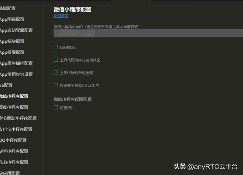Enable 上传代码时自动压缩 option
The height and width of the screenshot is (175, 243).
[56, 72]
